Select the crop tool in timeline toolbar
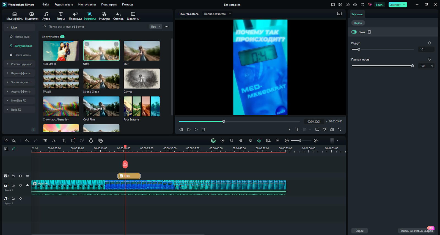 click(x=73, y=141)
